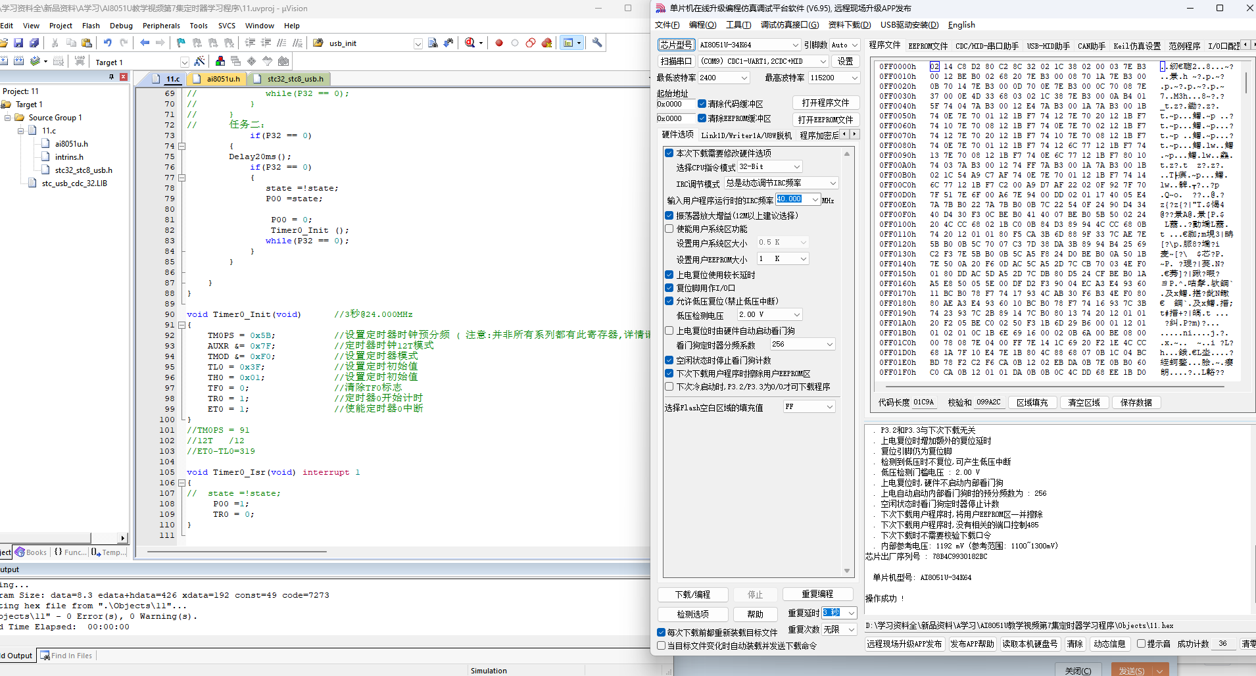The image size is (1256, 676).
Task: Collapse the Source Group 1 tree node
Action: pos(8,118)
